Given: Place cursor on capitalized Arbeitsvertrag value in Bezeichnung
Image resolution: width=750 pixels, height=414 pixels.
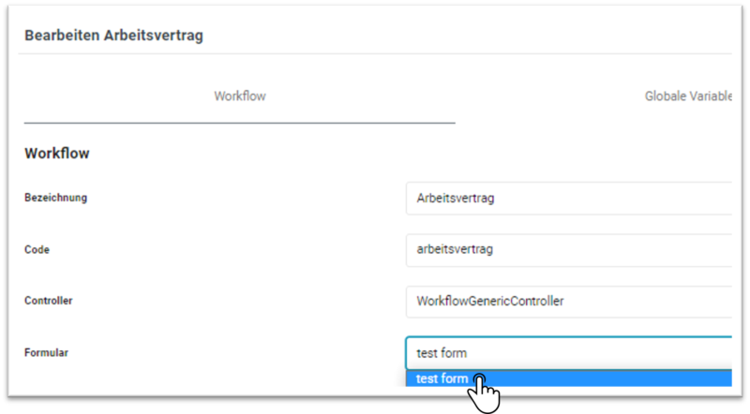Looking at the screenshot, I should coord(456,198).
